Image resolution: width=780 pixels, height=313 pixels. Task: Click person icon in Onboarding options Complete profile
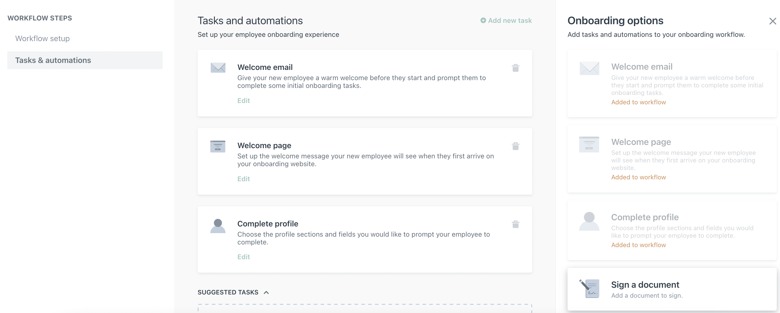click(x=589, y=221)
